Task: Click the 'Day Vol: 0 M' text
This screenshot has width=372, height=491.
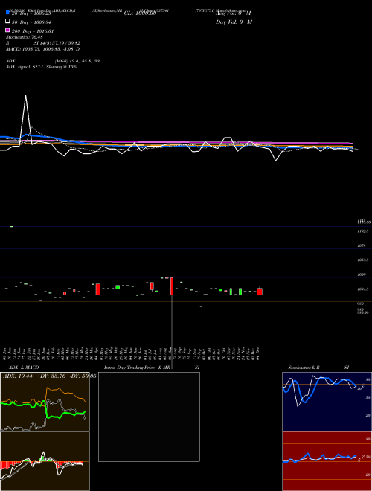Action: point(234,22)
